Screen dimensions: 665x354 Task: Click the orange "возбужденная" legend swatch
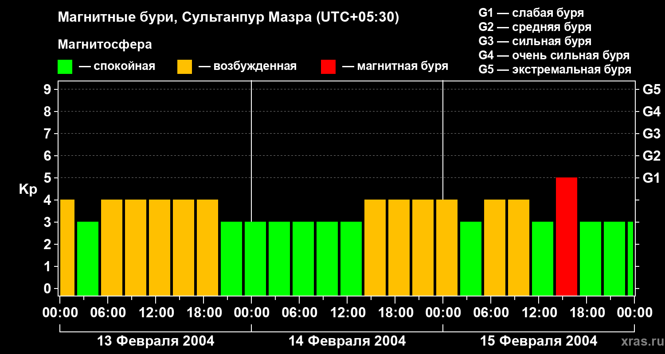[x=184, y=67]
